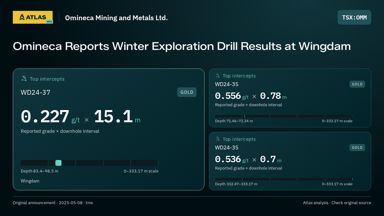Click the drill icon in the WD24-37 card
This screenshot has width=384, height=216.
point(24,79)
